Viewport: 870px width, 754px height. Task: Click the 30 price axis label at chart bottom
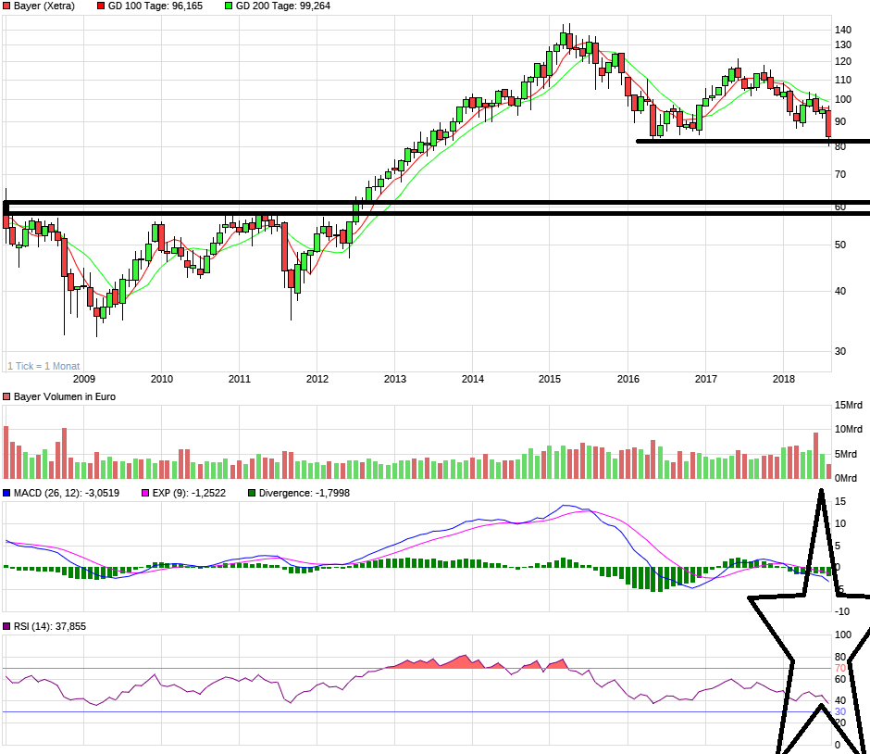tap(840, 351)
